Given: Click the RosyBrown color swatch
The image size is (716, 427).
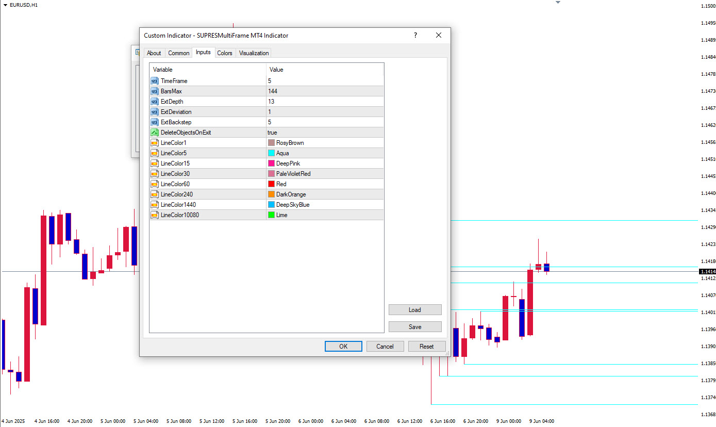Looking at the screenshot, I should tap(271, 143).
